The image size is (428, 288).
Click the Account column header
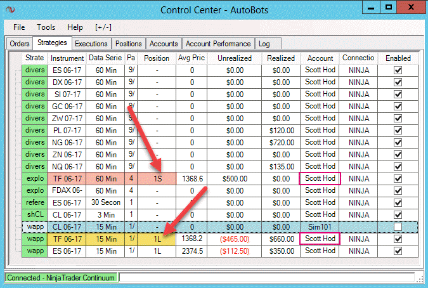click(320, 58)
